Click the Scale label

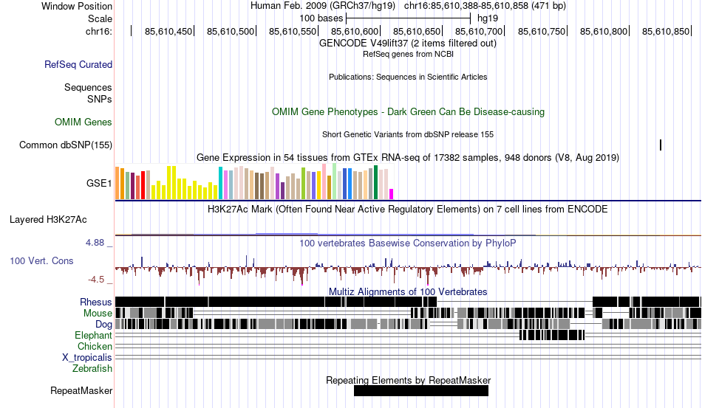(100, 18)
